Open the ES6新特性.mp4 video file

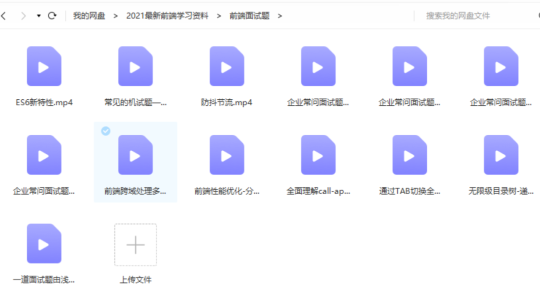44,65
